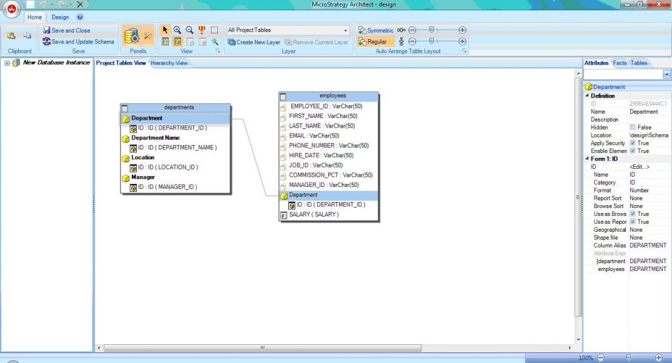Open the Hierarchy View tab
This screenshot has height=363, width=672.
(169, 63)
